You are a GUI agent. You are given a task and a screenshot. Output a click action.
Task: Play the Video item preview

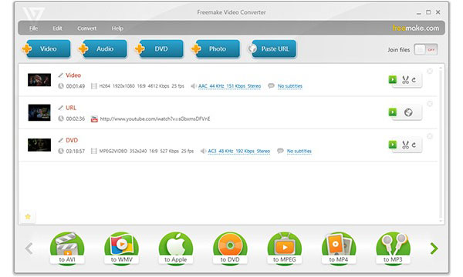(x=393, y=79)
